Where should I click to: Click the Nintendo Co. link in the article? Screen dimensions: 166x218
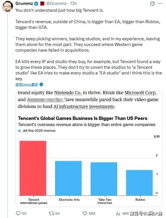click(x=68, y=93)
